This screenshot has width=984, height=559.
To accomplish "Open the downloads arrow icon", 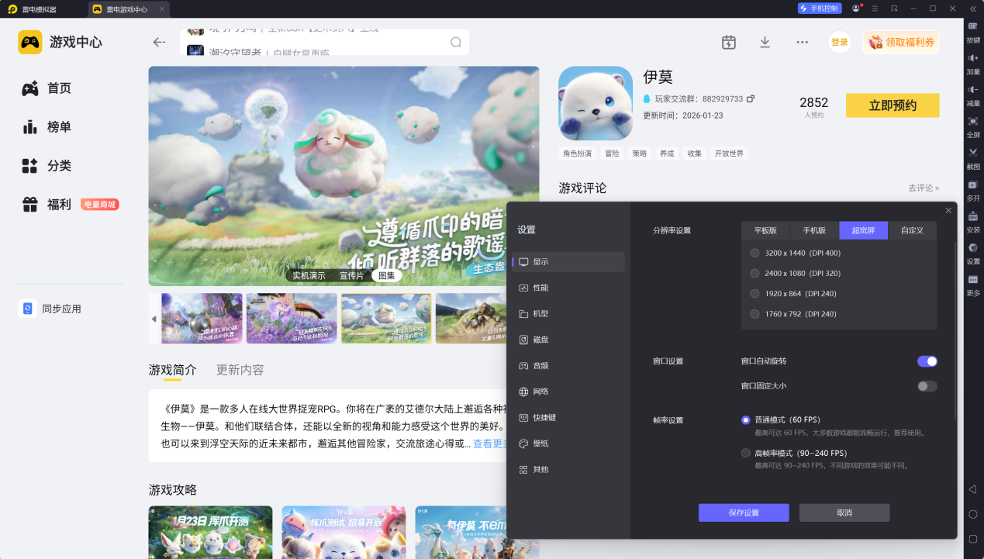I will click(765, 43).
